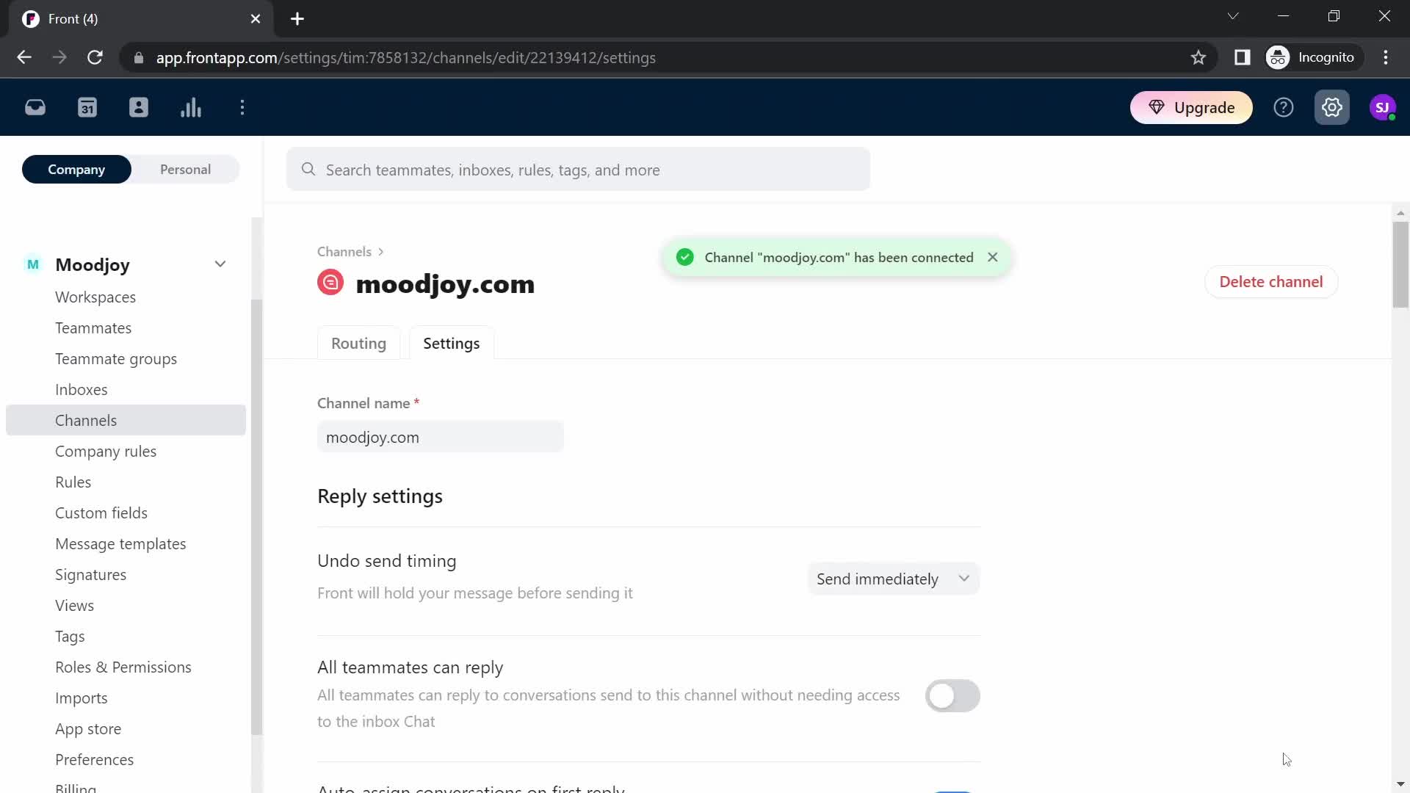
Task: Open the help question mark icon
Action: pos(1283,107)
